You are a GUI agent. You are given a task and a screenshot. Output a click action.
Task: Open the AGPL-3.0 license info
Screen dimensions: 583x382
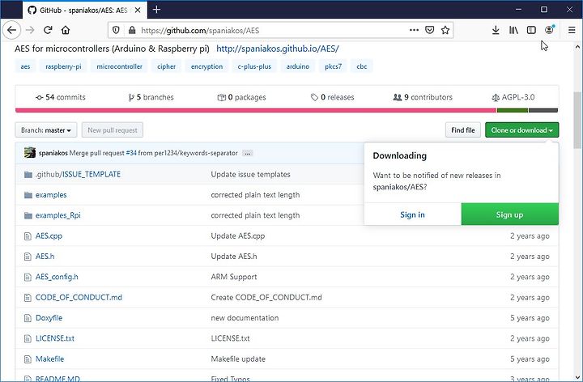click(513, 97)
